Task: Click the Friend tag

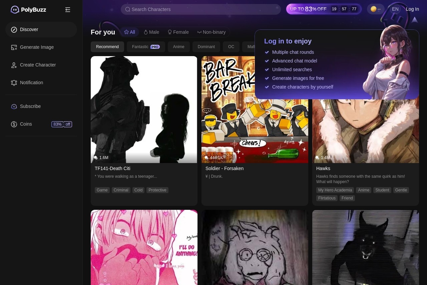Action: click(x=347, y=198)
